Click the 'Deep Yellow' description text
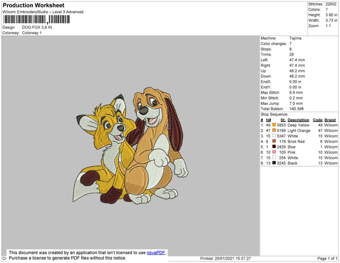The width and height of the screenshot is (340, 263). pos(299,125)
